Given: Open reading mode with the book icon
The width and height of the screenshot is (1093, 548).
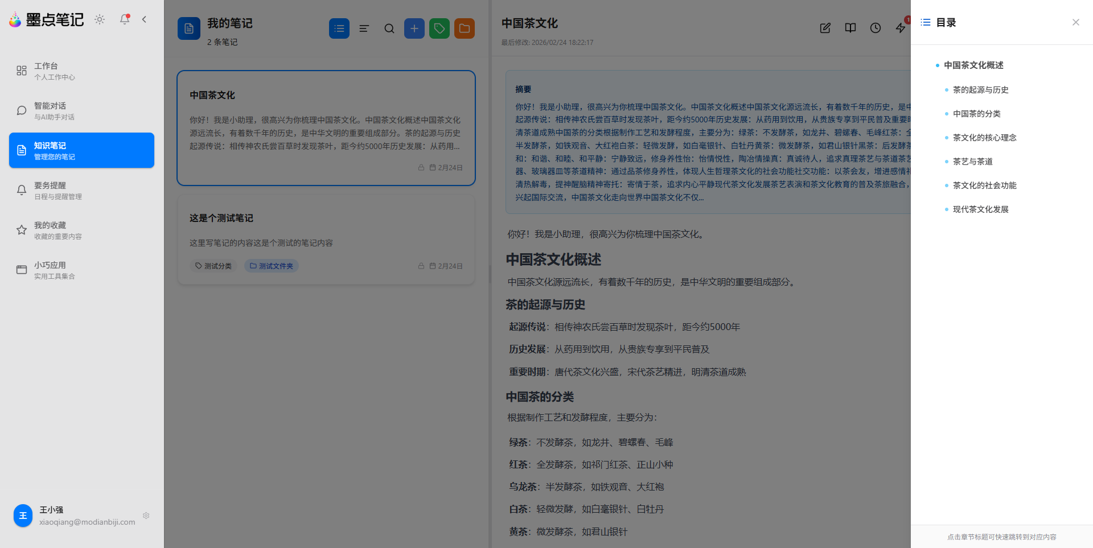Looking at the screenshot, I should [850, 28].
